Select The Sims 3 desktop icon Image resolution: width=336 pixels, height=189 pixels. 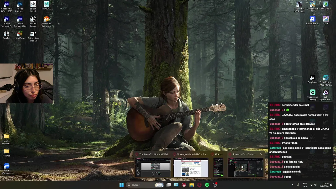(326, 6)
